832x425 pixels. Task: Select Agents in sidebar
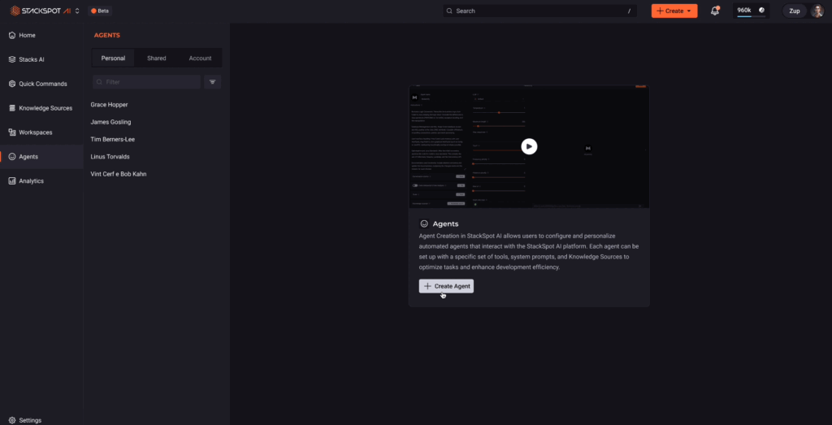[41, 157]
